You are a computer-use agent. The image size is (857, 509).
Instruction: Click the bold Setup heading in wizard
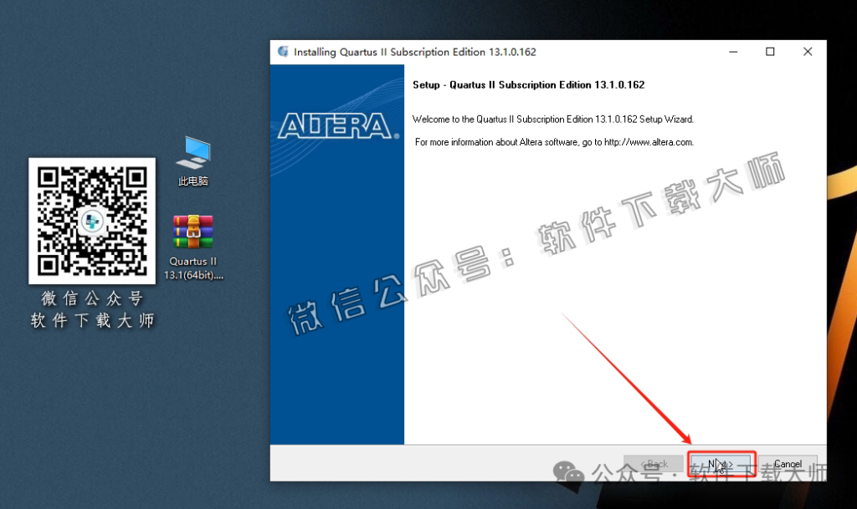(528, 85)
